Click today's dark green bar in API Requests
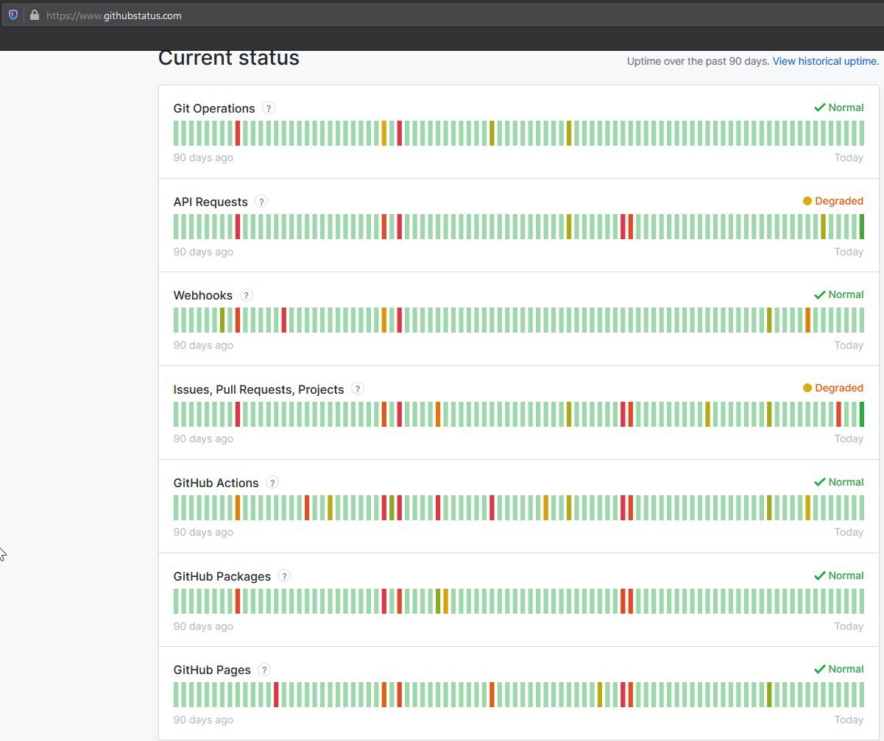 pyautogui.click(x=861, y=227)
